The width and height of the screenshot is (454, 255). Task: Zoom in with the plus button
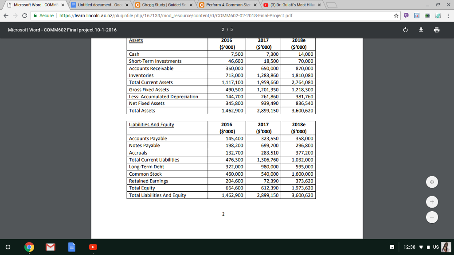(432, 201)
